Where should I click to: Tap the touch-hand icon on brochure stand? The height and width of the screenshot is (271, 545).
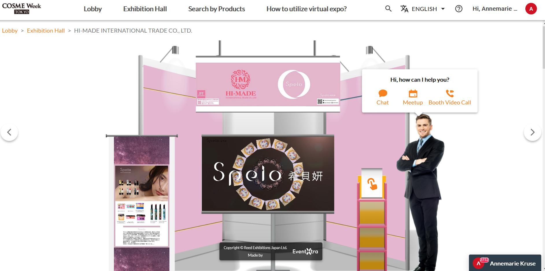point(372,184)
